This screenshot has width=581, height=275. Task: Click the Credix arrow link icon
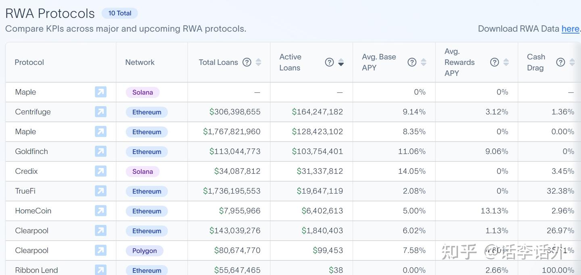[x=100, y=171]
